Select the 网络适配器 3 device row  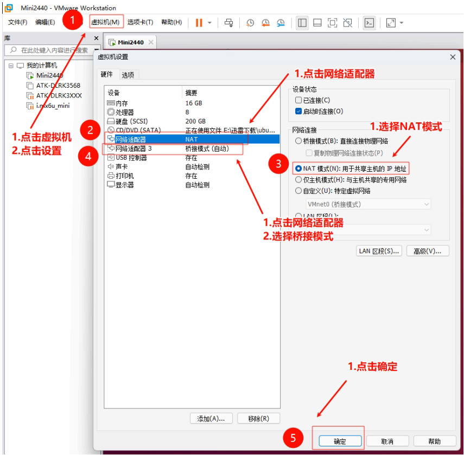(192, 148)
